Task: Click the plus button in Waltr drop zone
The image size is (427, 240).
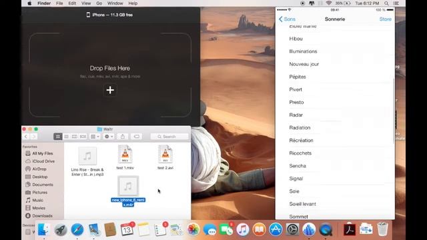Action: 110,90
